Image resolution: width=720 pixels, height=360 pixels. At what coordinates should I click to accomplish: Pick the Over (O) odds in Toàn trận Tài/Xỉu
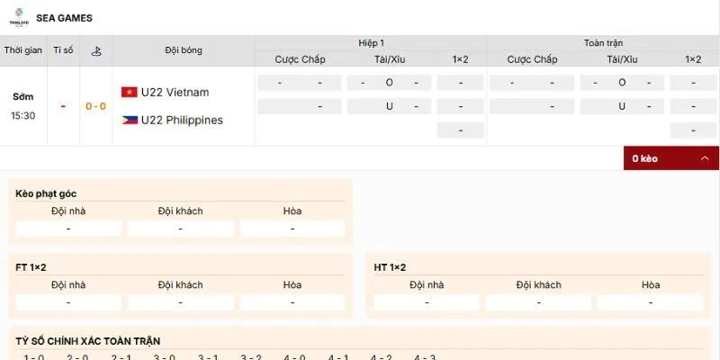point(622,83)
